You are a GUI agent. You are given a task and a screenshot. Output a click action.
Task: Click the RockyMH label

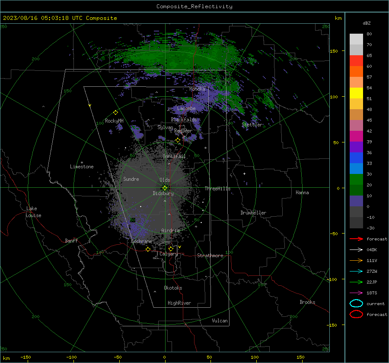pyautogui.click(x=114, y=121)
